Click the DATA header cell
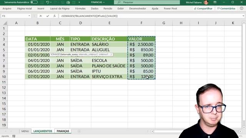The image size is (246, 138). 38,39
